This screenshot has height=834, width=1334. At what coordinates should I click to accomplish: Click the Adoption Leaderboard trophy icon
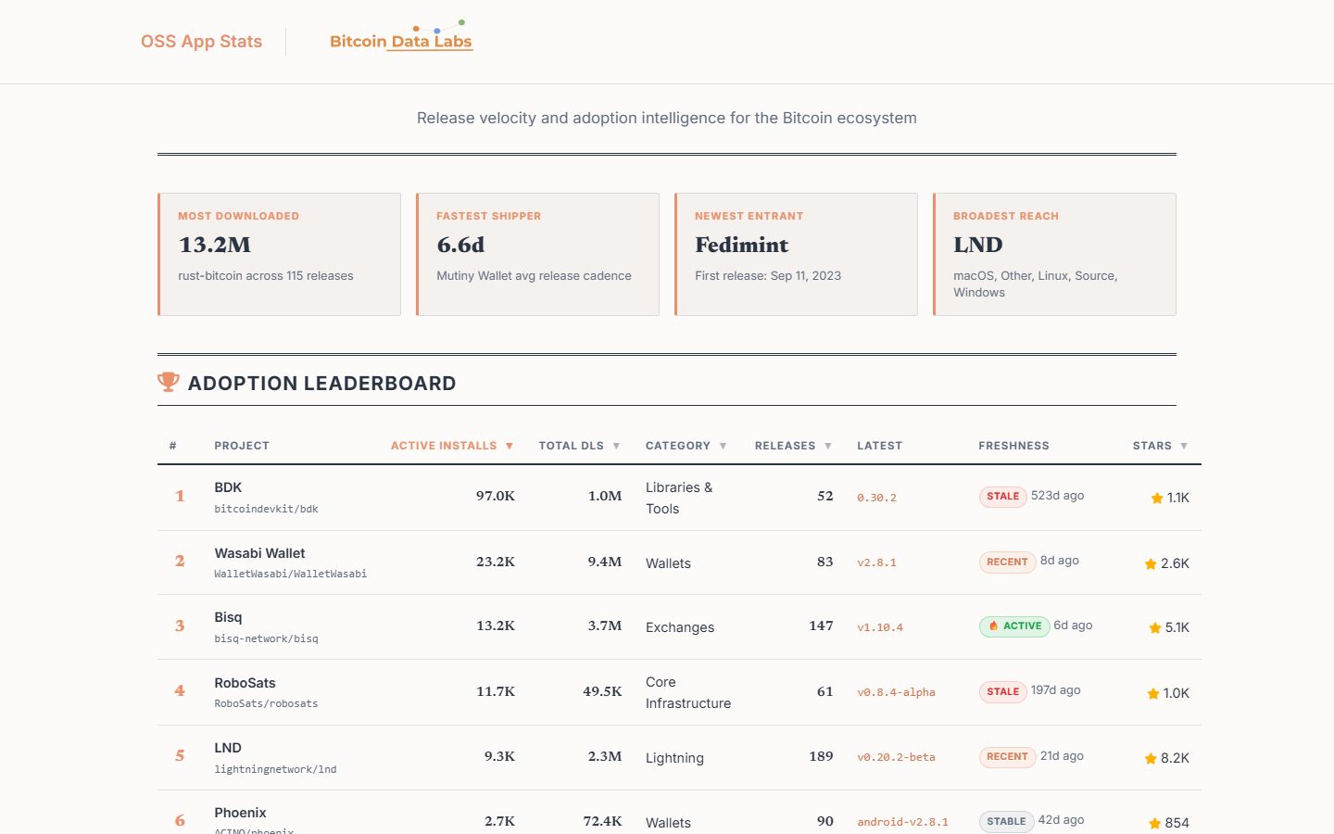click(x=168, y=382)
